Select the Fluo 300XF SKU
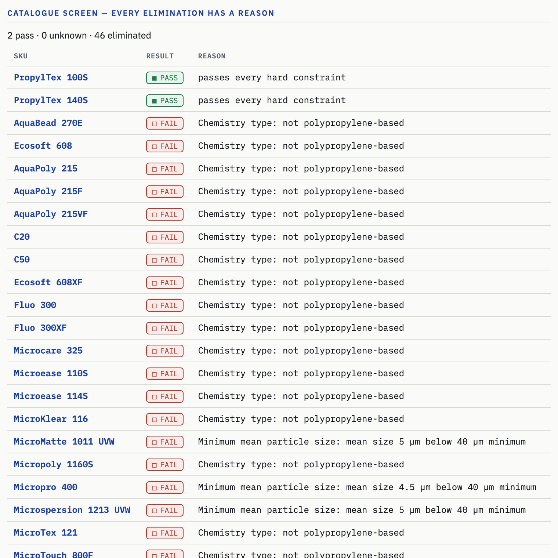This screenshot has height=558, width=558. tap(40, 328)
